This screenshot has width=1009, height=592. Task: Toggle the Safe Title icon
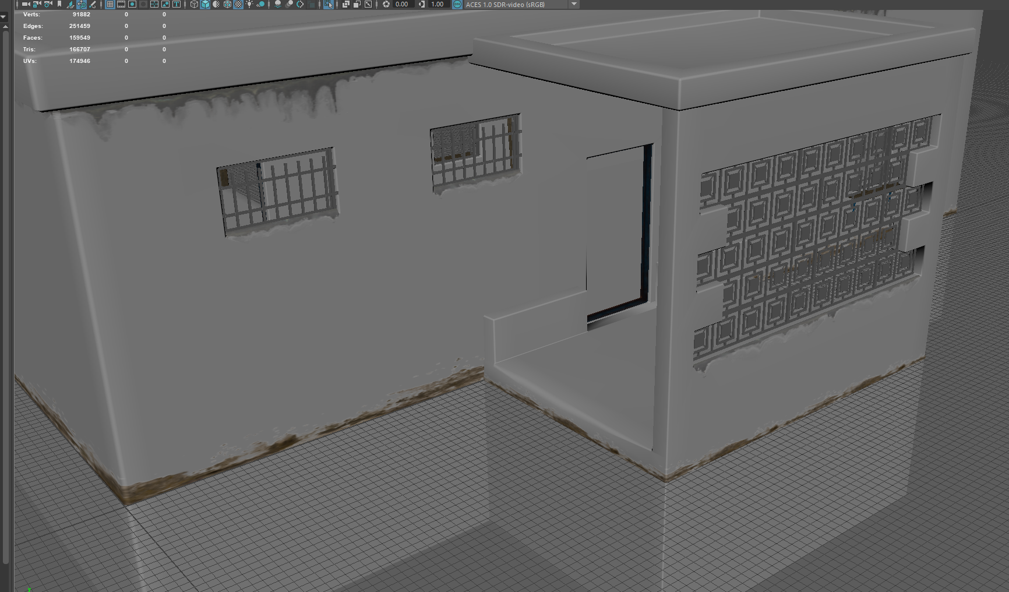tap(177, 4)
